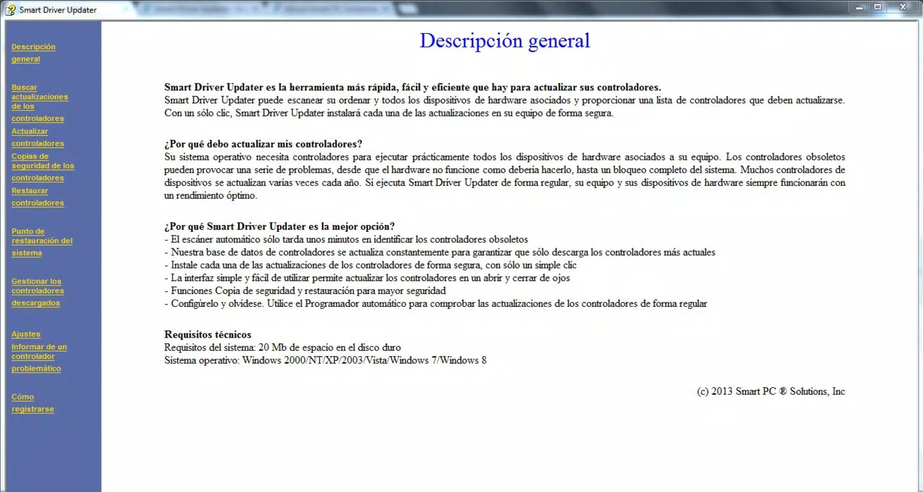Viewport: 923px width, 492px height.
Task: Open "Informar de un controlador problemático" link
Action: [x=39, y=357]
